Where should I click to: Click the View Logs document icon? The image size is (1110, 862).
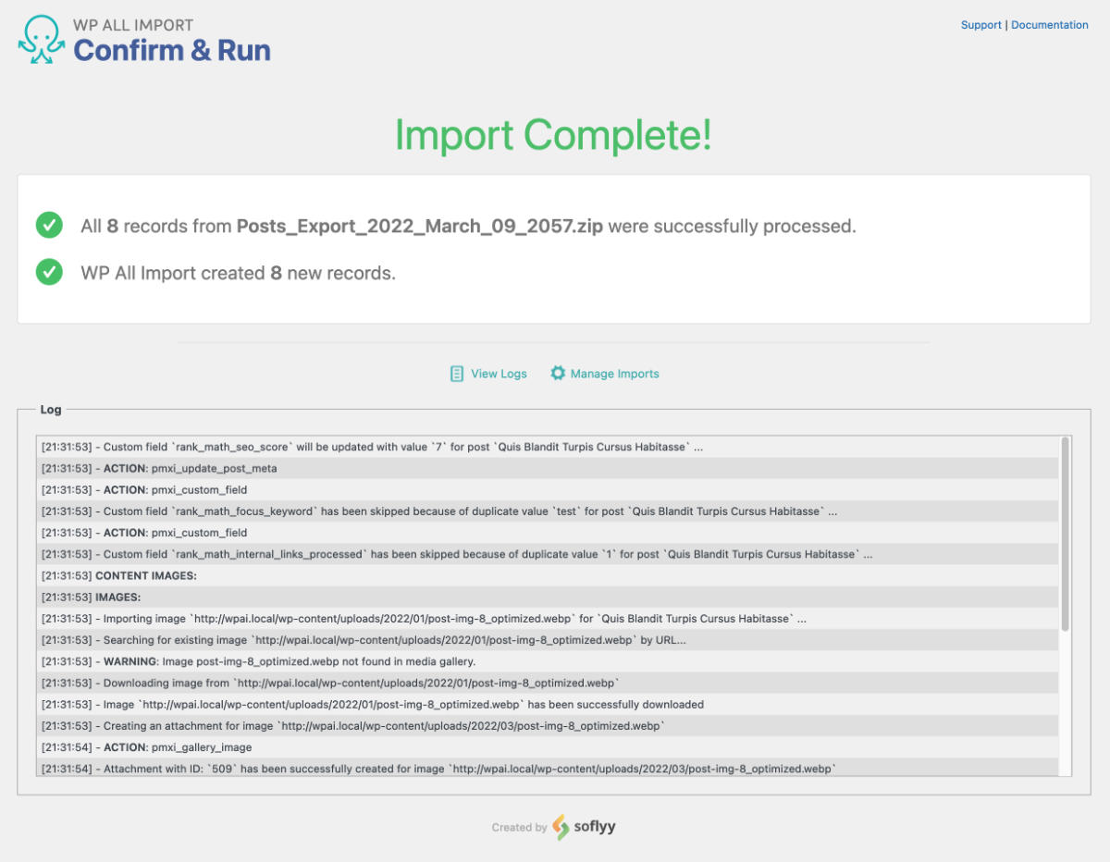[456, 374]
